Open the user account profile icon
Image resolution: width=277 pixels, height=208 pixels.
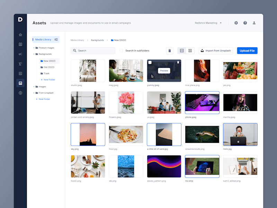point(254,23)
